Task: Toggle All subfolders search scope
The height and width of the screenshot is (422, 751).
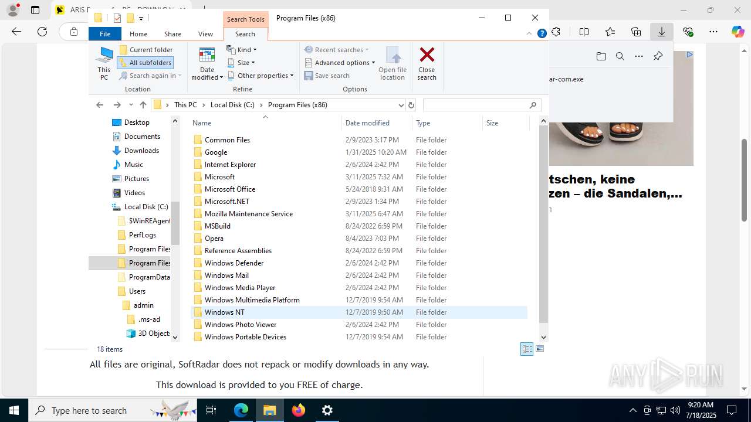Action: click(x=145, y=63)
